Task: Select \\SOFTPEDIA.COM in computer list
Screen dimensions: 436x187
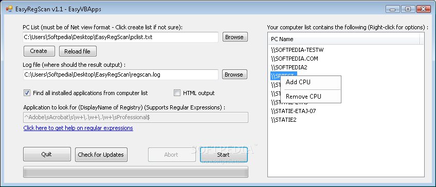Action: click(295, 59)
